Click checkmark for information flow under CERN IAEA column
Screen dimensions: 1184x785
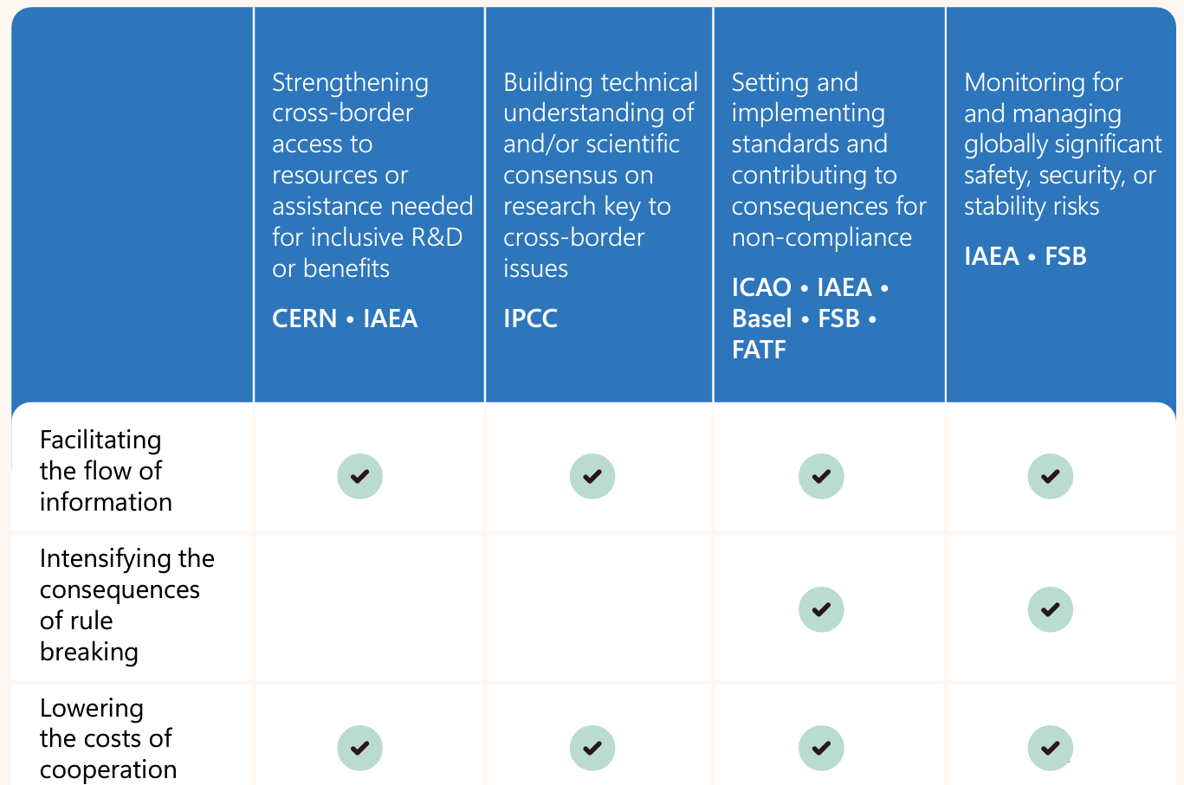(x=359, y=476)
